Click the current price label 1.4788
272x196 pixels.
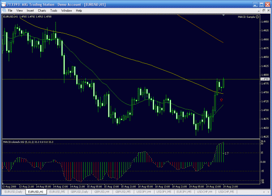(265, 79)
